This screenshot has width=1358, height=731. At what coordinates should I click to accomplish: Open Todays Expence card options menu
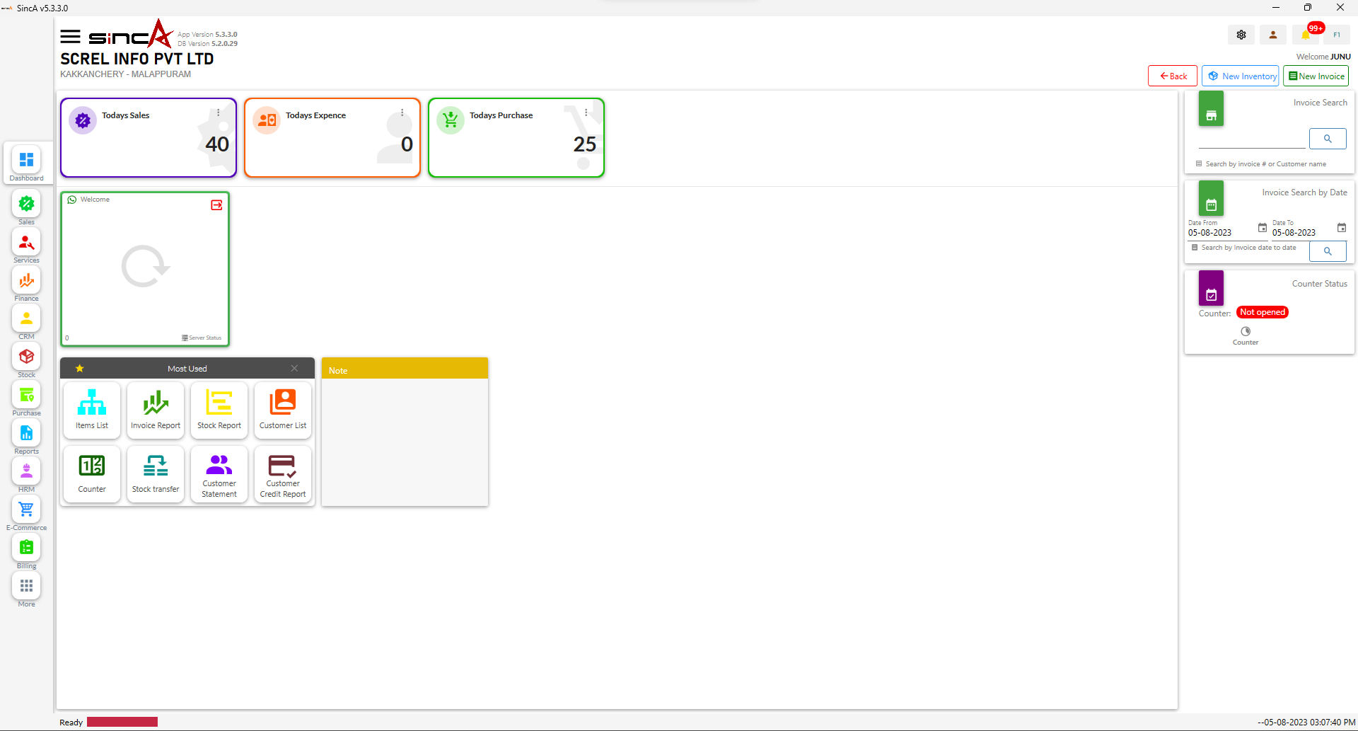click(402, 113)
